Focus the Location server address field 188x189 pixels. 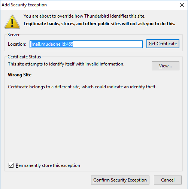[x=86, y=44]
